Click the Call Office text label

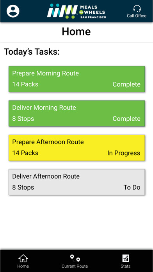click(x=137, y=16)
